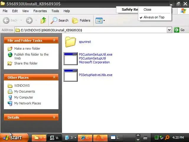Image resolution: width=189 pixels, height=142 pixels.
Task: Choose Close from the popup menu
Action: pos(147,9)
